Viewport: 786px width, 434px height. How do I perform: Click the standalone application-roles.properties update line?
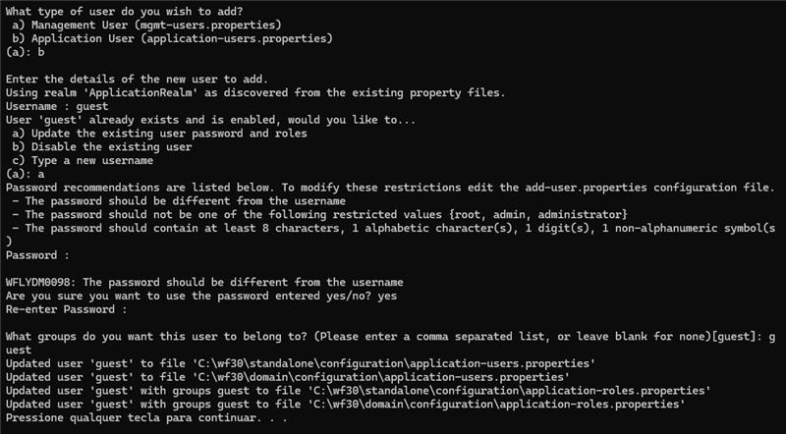(x=357, y=391)
